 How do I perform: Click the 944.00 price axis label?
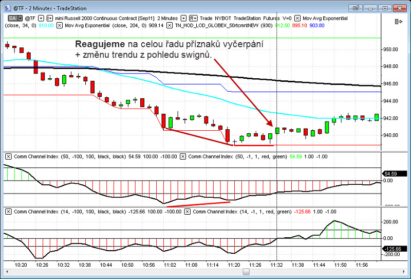(390, 101)
